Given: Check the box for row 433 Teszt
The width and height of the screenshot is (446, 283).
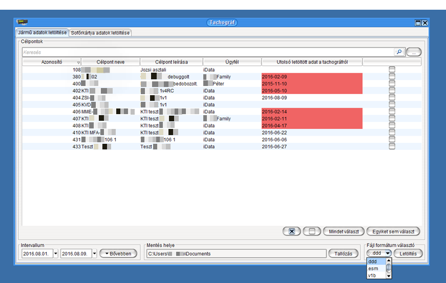Looking at the screenshot, I should 392,146.
